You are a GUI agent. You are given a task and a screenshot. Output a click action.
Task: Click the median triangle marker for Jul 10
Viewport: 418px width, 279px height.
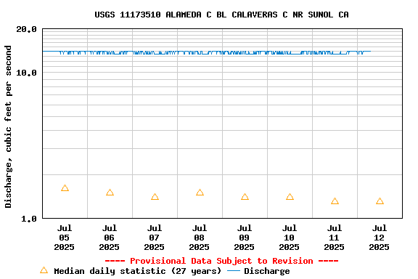[x=290, y=197]
